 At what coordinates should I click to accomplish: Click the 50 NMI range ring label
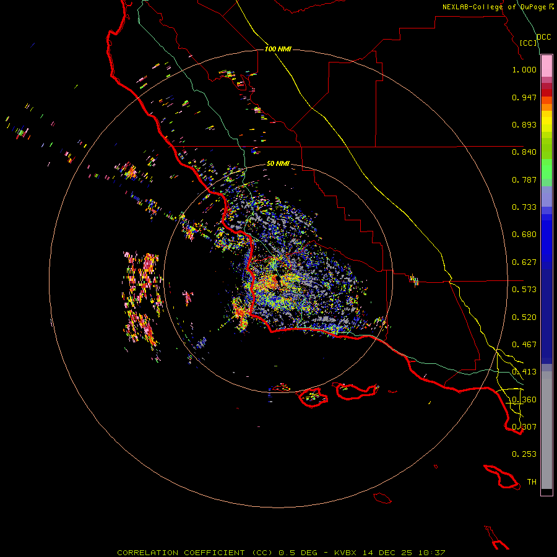(278, 163)
